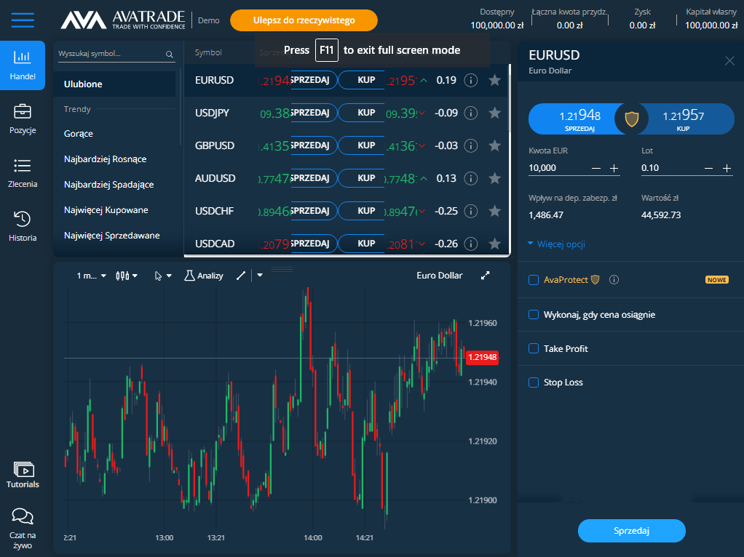744x557 pixels.
Task: Show info for USDJPY row
Action: tap(470, 113)
